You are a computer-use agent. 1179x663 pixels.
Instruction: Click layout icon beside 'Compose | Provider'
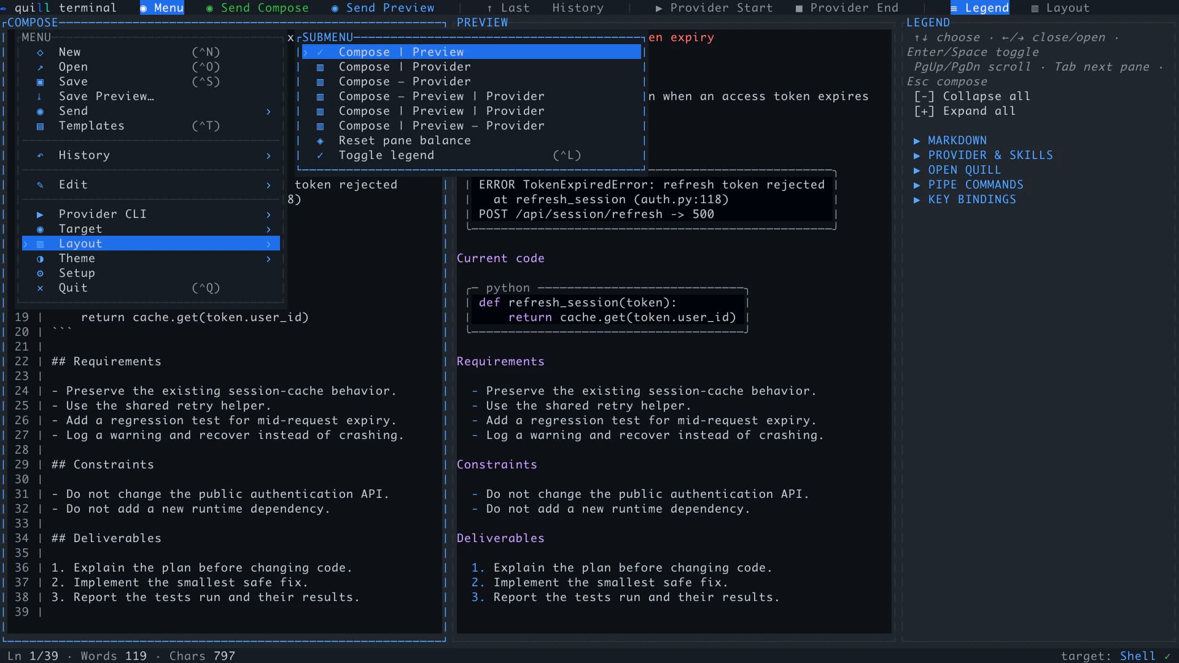[320, 67]
